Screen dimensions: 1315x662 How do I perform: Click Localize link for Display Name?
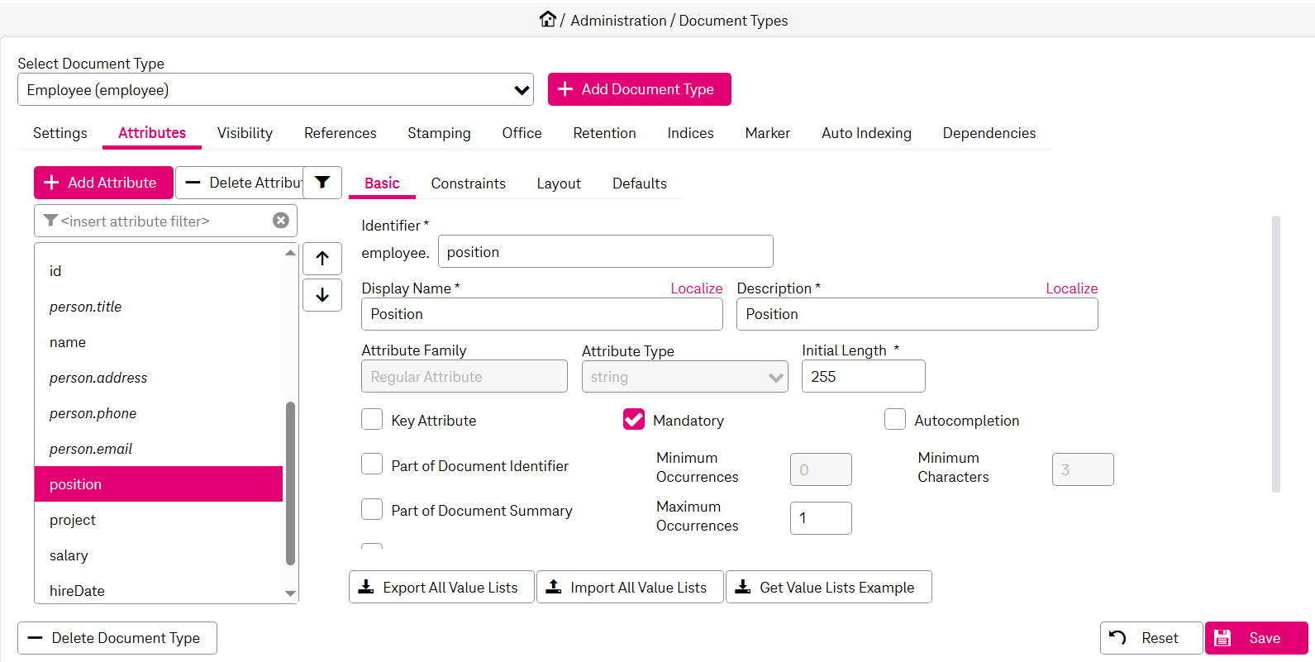point(696,288)
